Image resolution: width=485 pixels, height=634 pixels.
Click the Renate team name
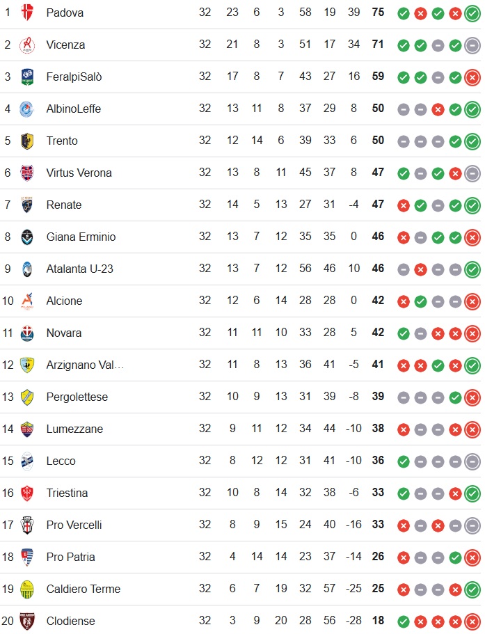pyautogui.click(x=64, y=205)
